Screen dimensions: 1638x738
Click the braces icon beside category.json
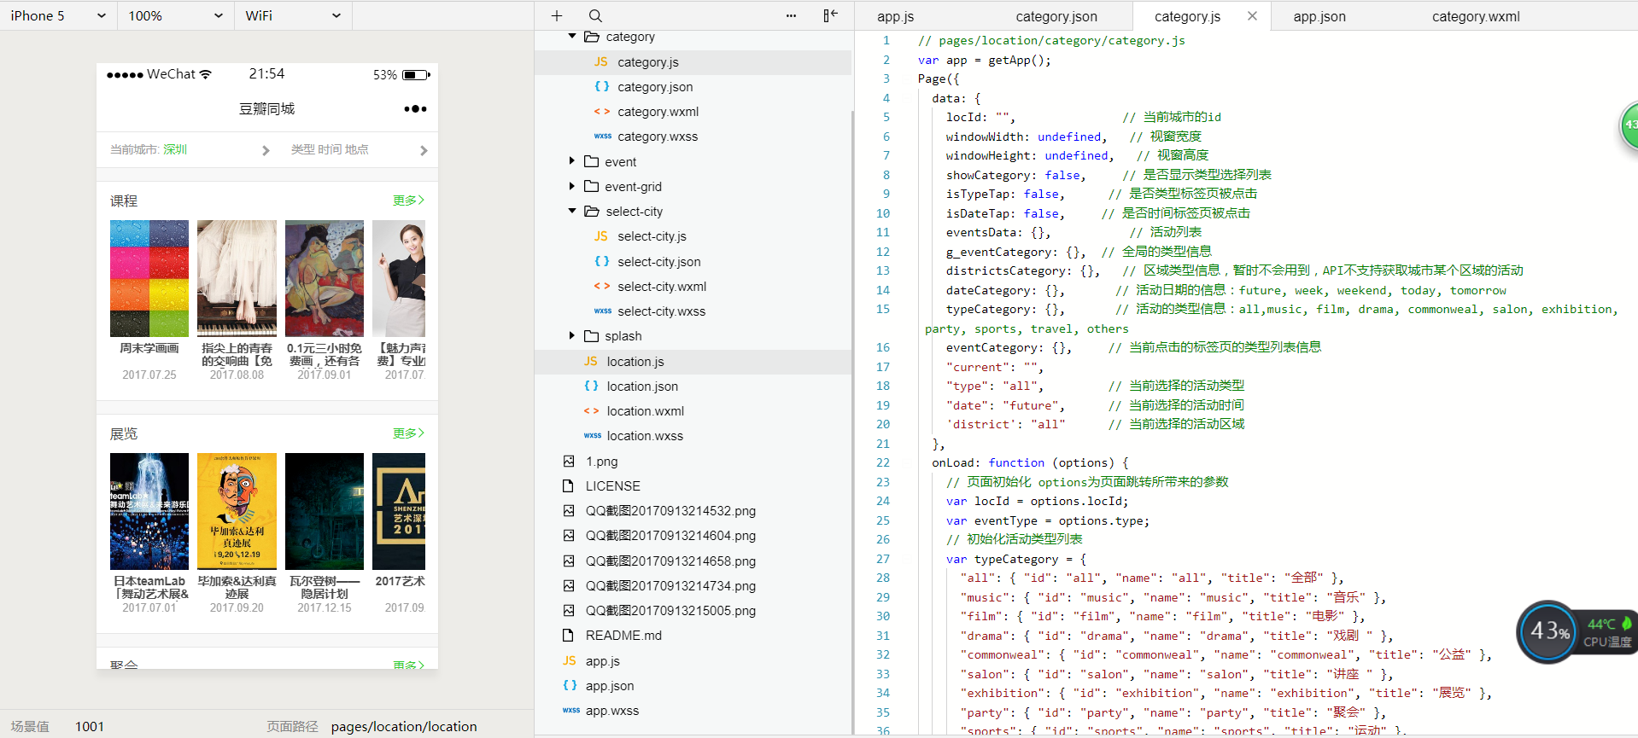click(x=602, y=87)
